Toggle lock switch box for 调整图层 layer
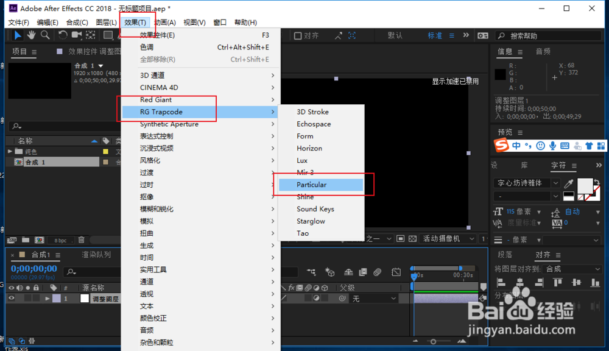 click(x=36, y=299)
